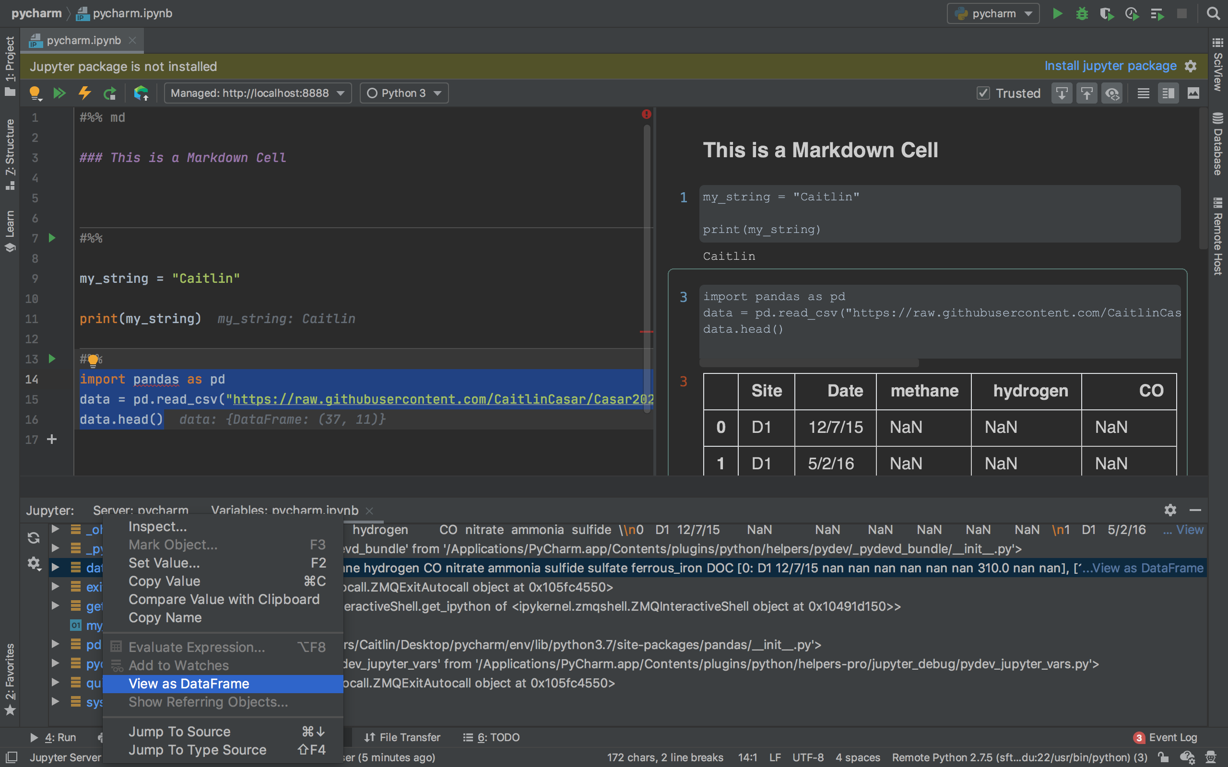Run the pycharm configuration with green play icon
Screen dimensions: 1228x767
click(x=1058, y=14)
